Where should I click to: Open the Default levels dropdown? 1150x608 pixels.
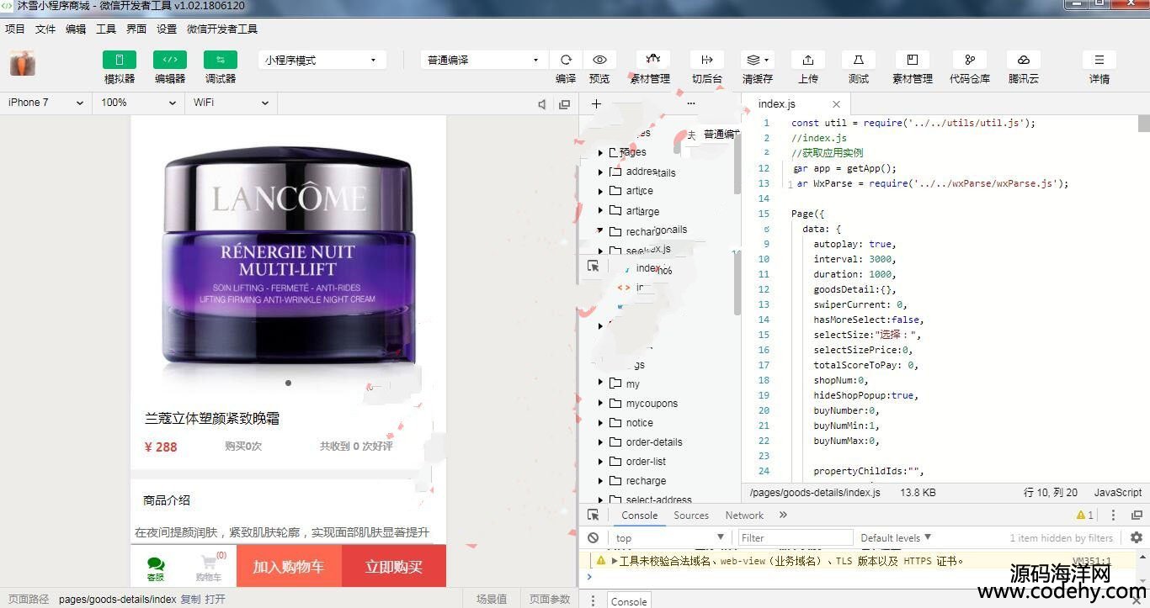896,537
